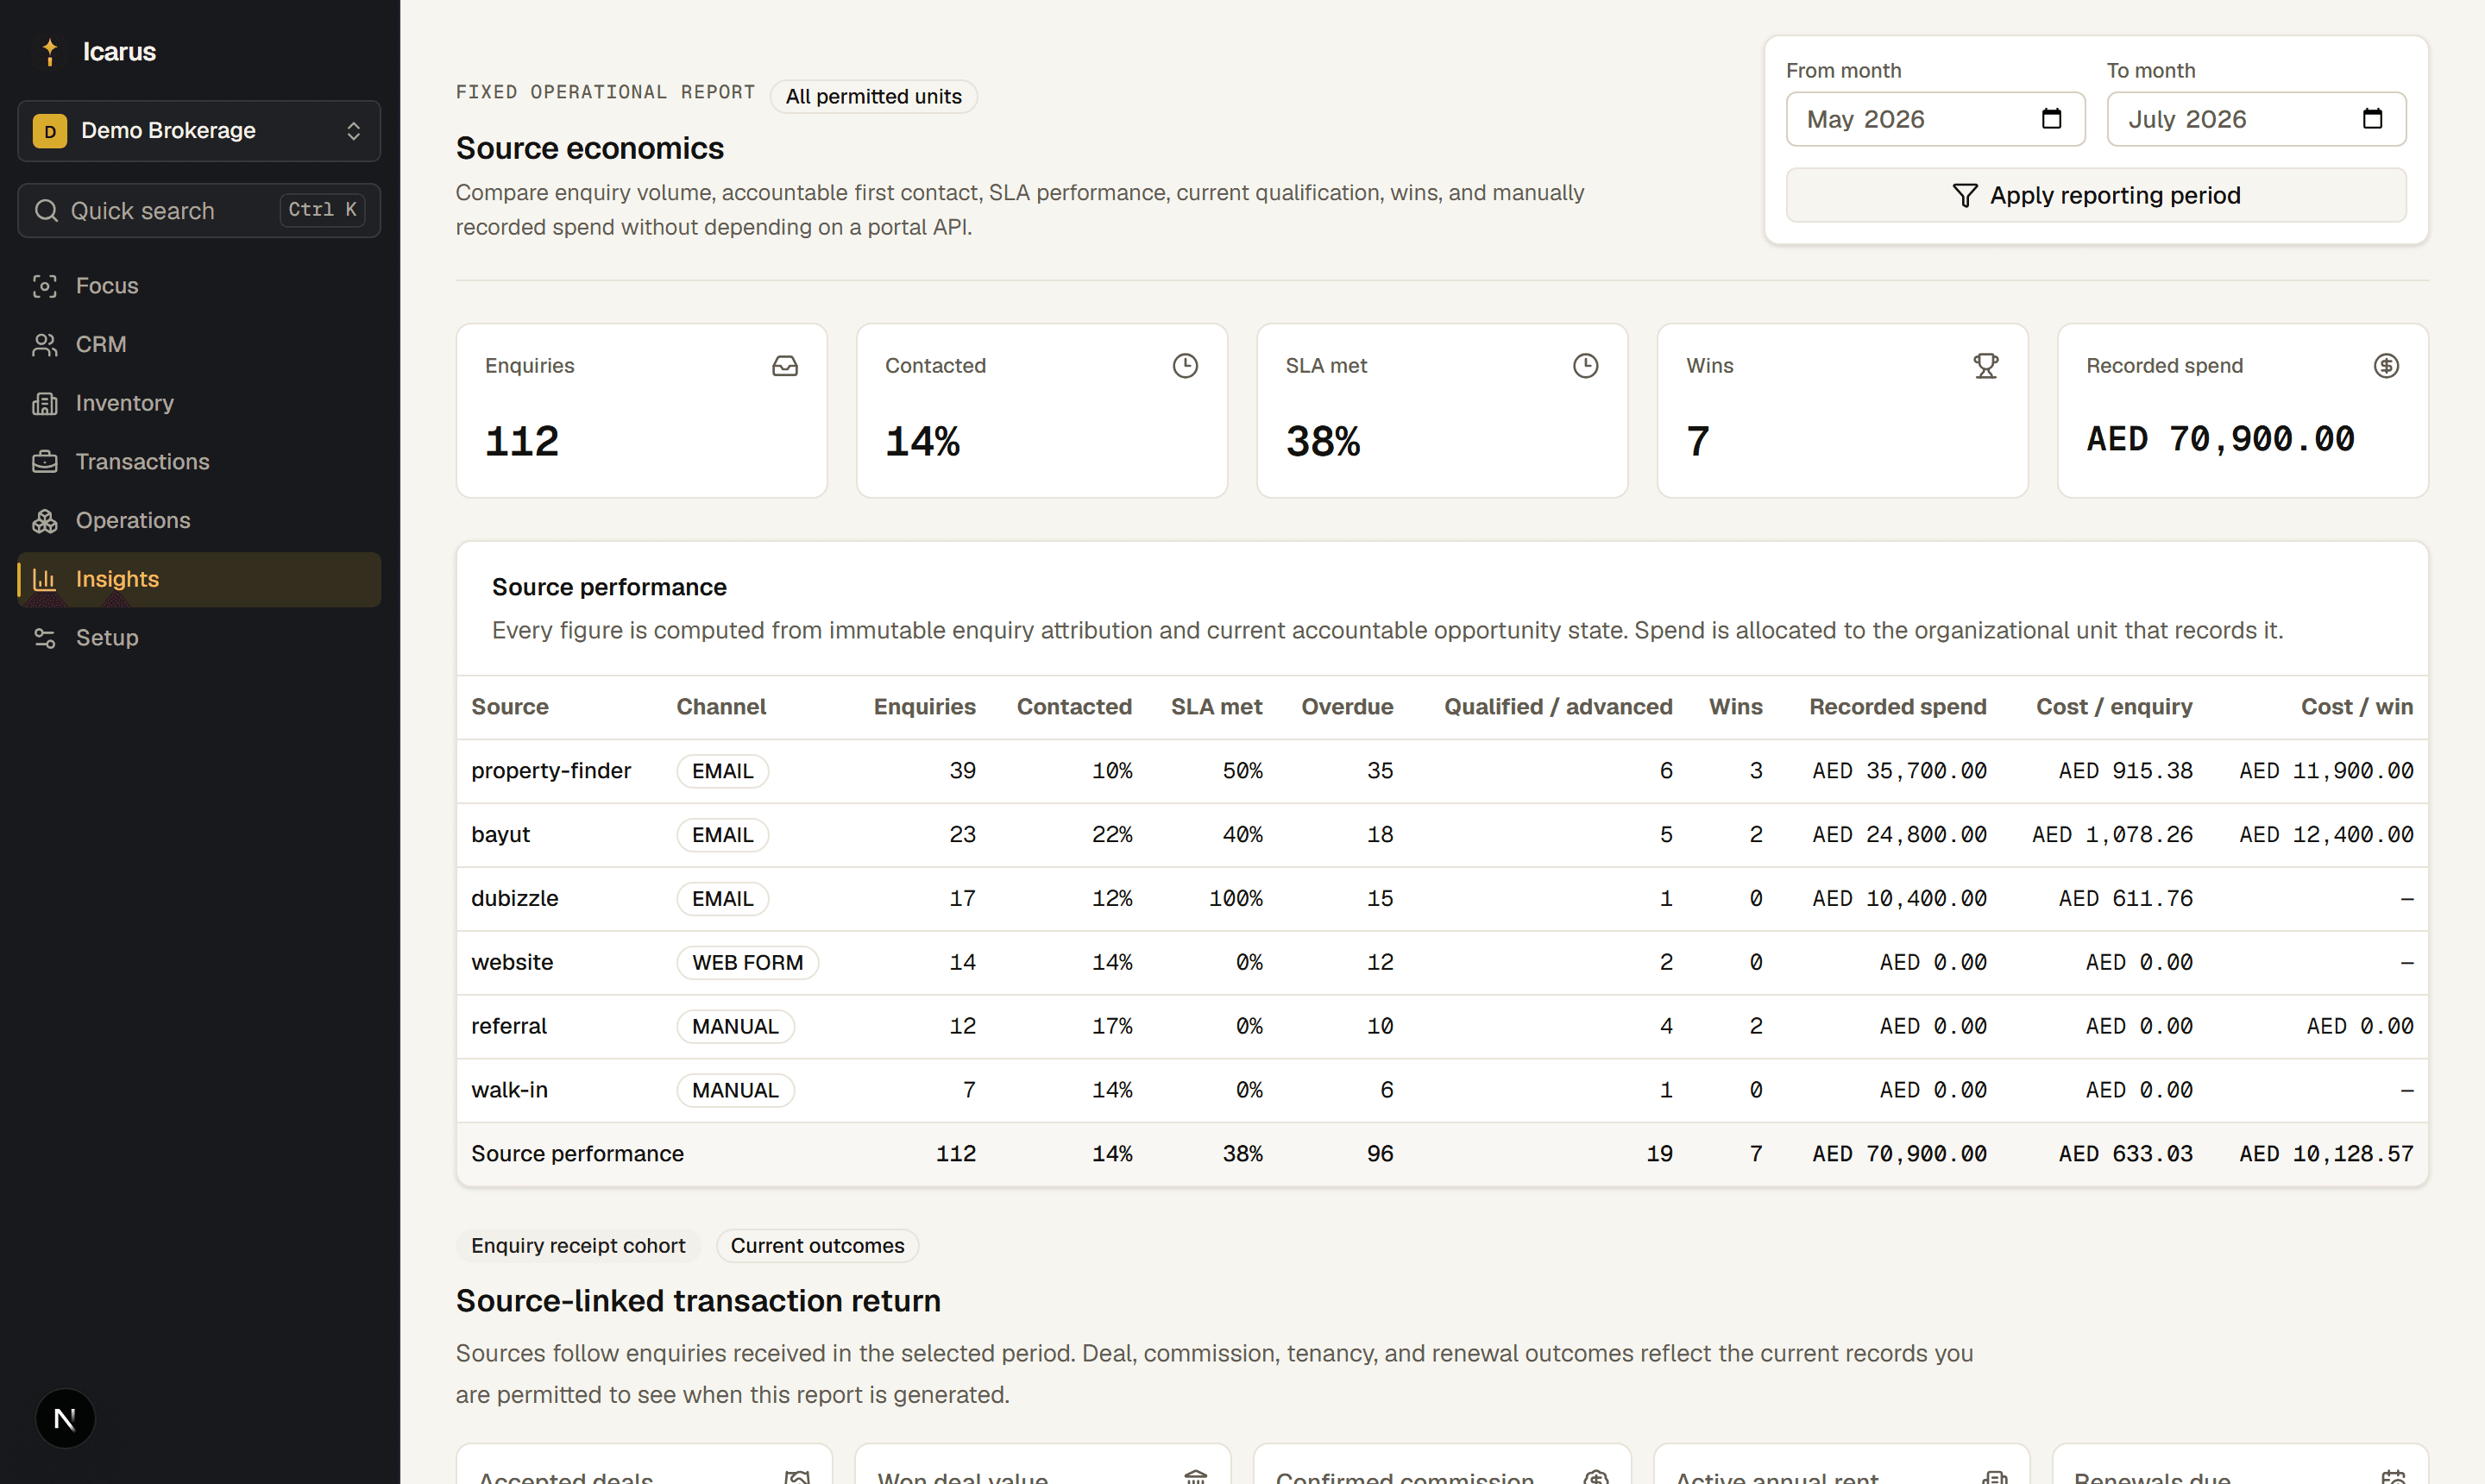Click the Focus target icon

(x=45, y=286)
